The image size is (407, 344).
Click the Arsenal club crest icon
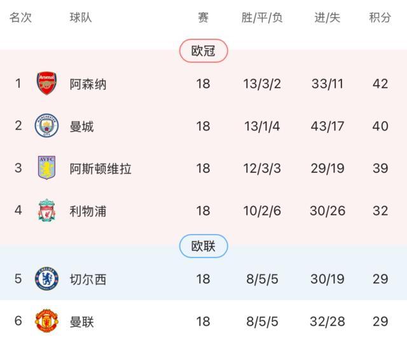click(x=46, y=84)
